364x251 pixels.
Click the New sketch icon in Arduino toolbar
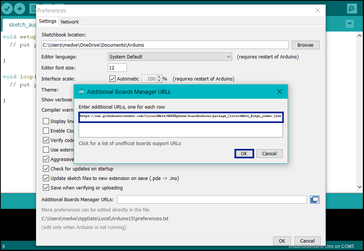(x=33, y=9)
